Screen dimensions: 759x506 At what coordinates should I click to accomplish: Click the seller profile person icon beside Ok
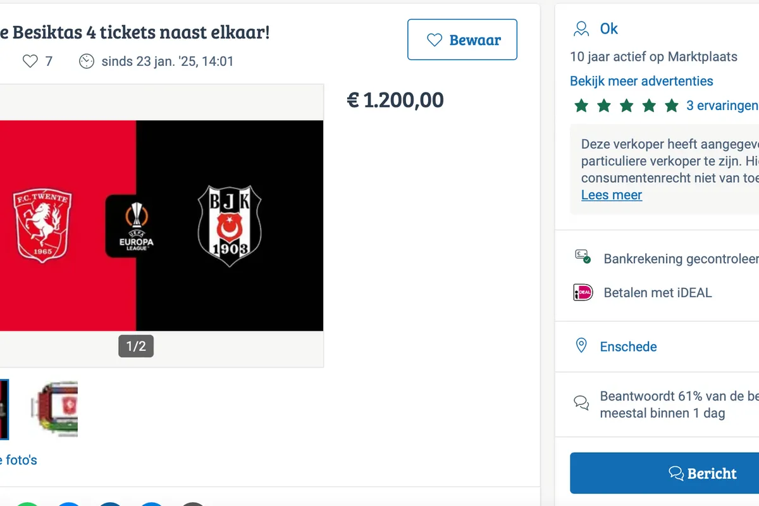coord(580,28)
